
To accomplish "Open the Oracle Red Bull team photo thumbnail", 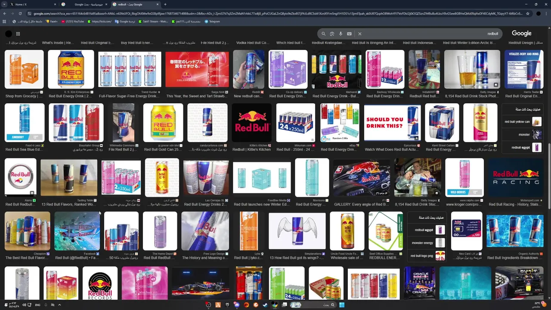I will click(x=420, y=283).
